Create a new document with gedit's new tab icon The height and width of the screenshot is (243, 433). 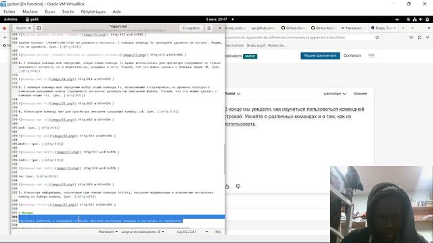tap(39, 28)
